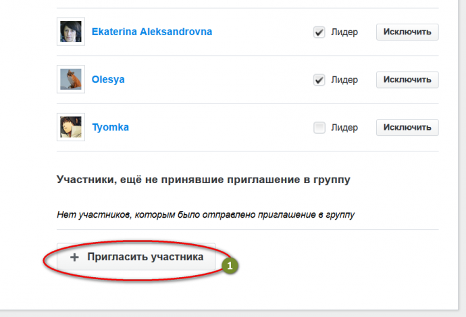Click Ekaterina Aleksandrovna's avatar photo
The height and width of the screenshot is (317, 466).
(71, 32)
